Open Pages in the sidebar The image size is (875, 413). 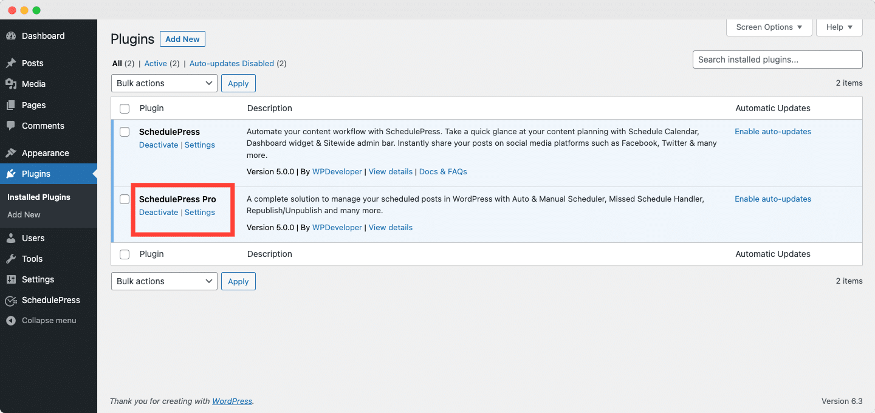(34, 105)
